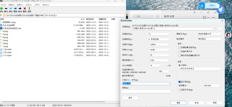Image resolution: width=232 pixels, height=107 pixels.
Task: Open the memory usage 80% dropdown
Action: click(x=164, y=71)
